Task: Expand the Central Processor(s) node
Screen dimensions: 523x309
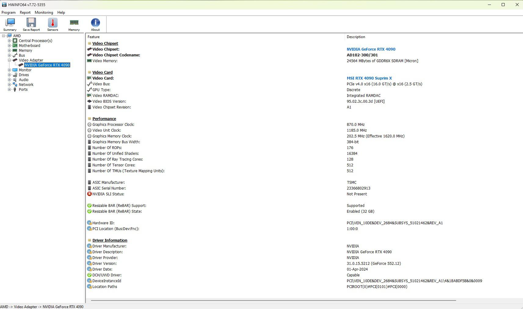Action: click(9, 41)
